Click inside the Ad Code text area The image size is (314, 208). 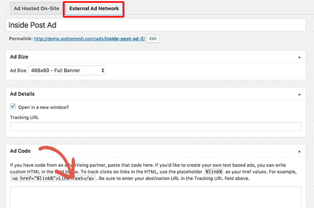(156, 197)
